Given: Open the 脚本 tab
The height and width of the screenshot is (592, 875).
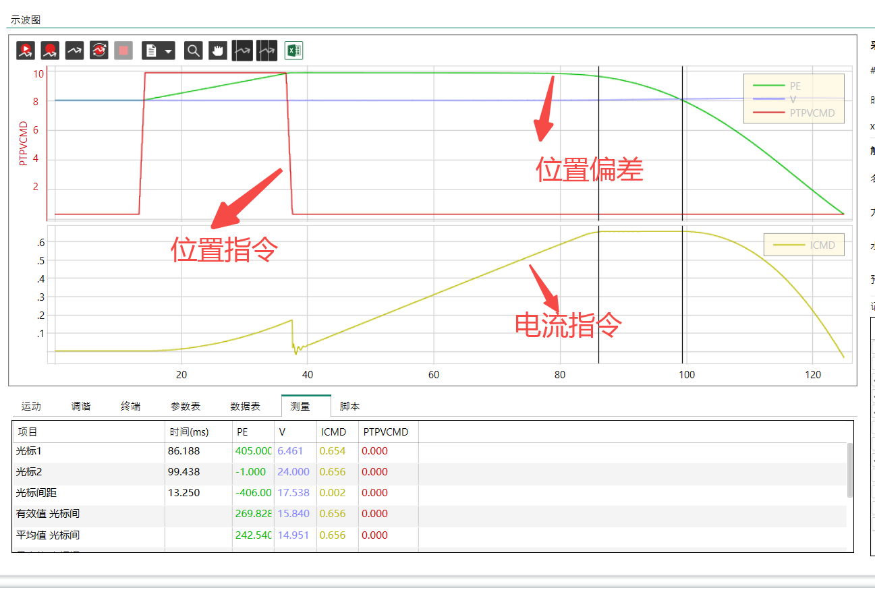Looking at the screenshot, I should tap(350, 407).
